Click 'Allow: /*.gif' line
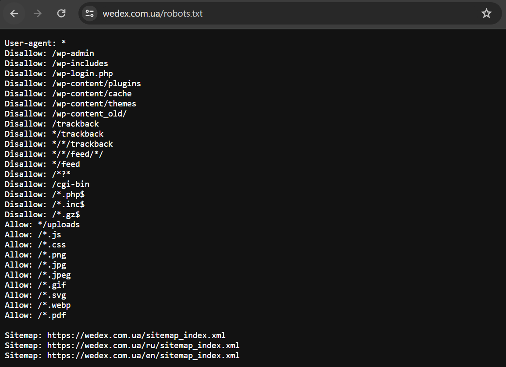The image size is (506, 367). (x=35, y=285)
